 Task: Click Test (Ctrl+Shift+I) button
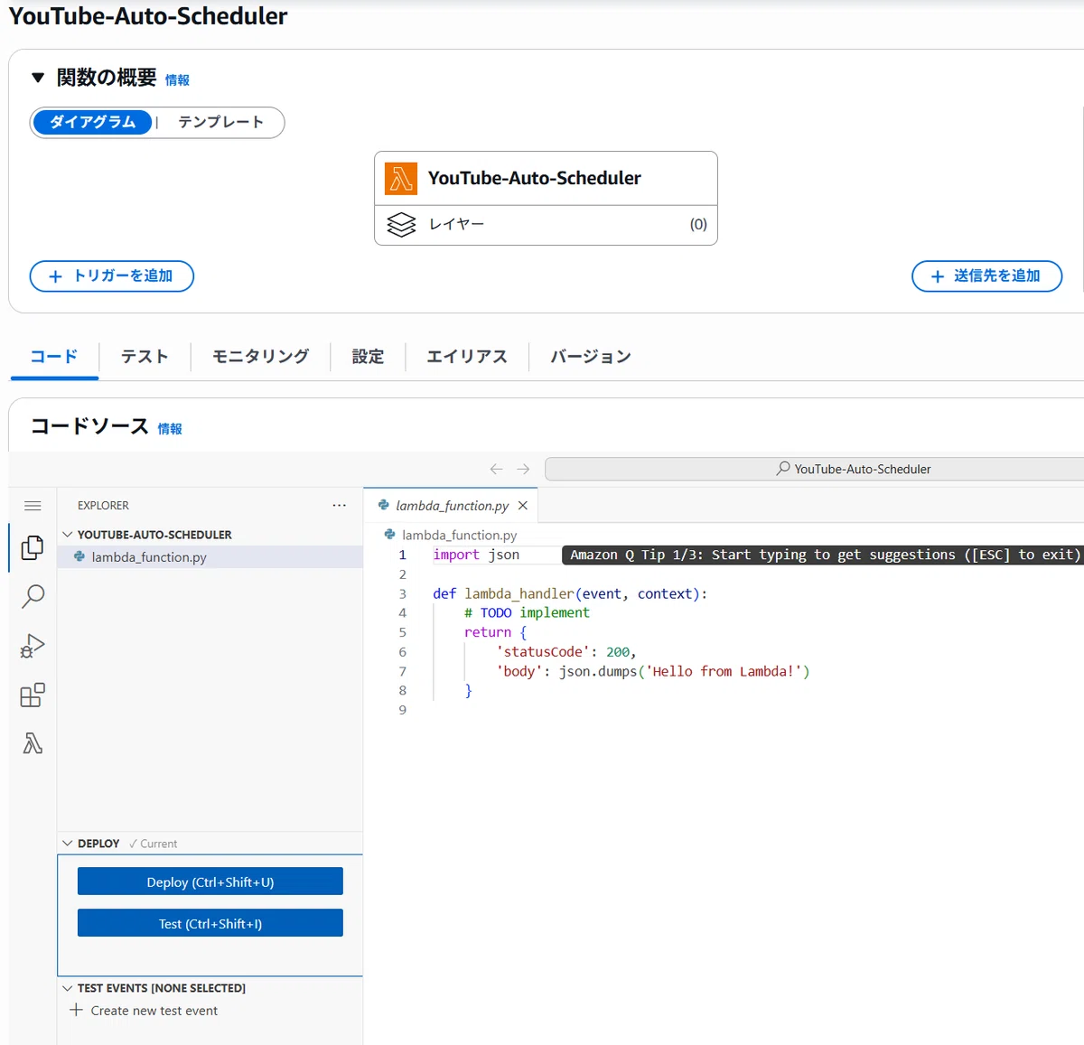click(x=210, y=923)
